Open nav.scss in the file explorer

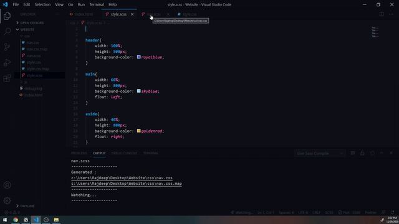(x=34, y=56)
